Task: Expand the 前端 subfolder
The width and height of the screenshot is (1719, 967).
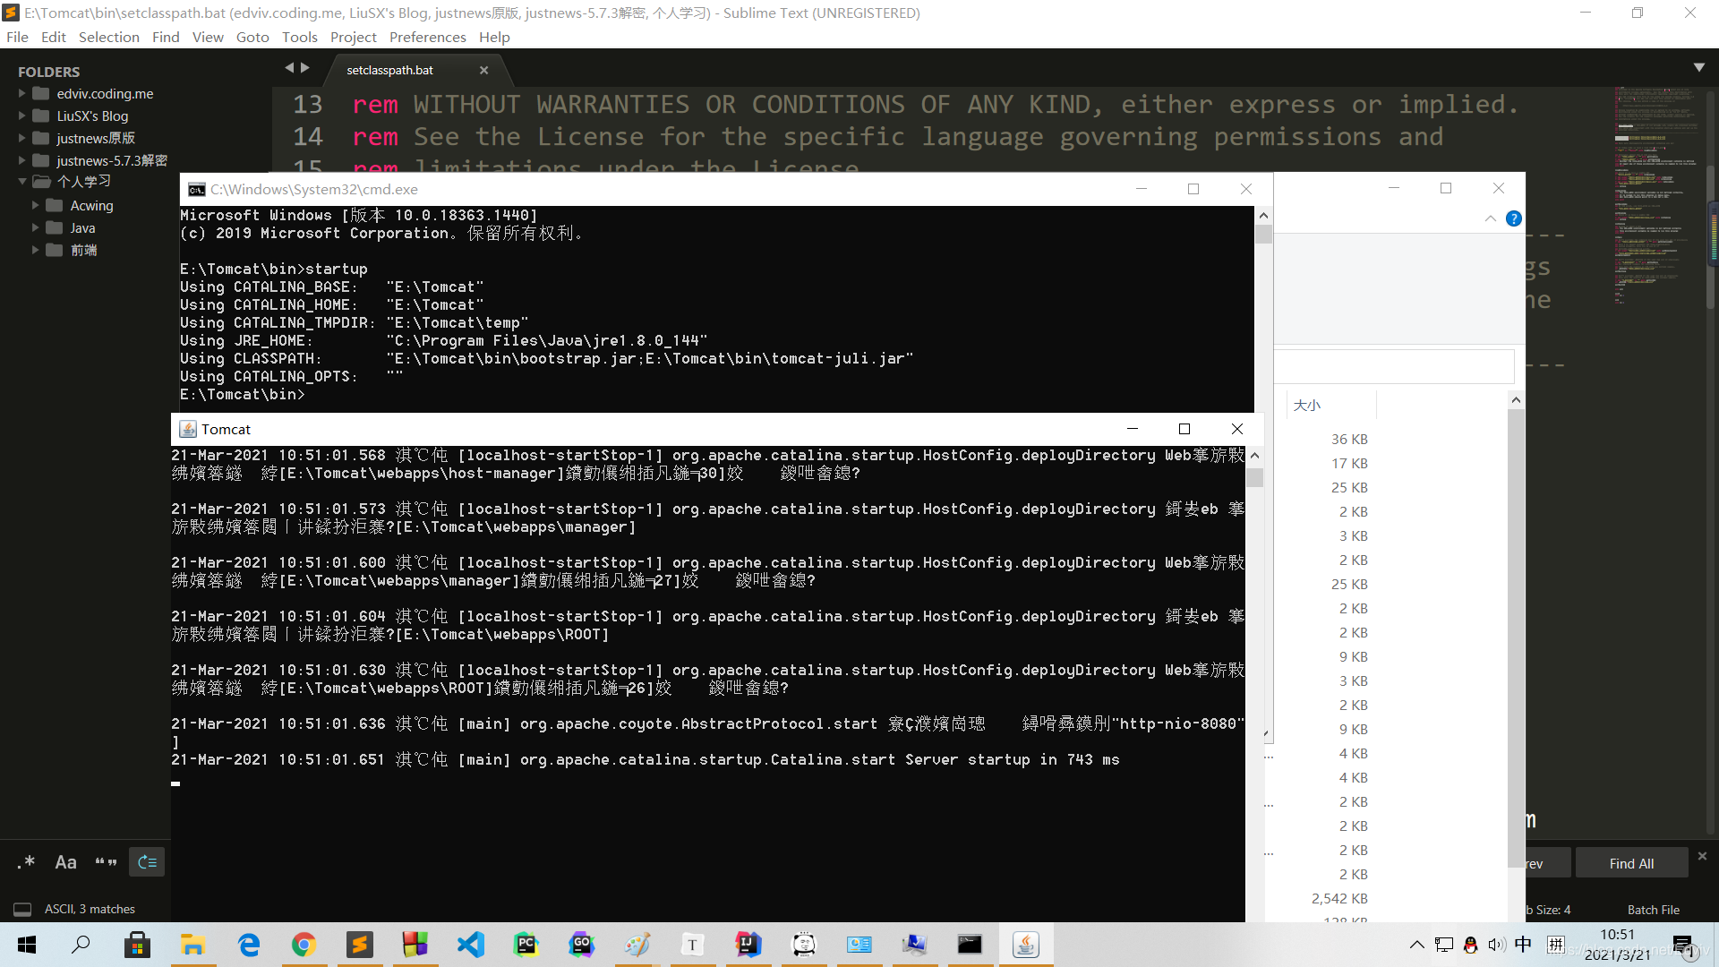Action: pos(36,250)
